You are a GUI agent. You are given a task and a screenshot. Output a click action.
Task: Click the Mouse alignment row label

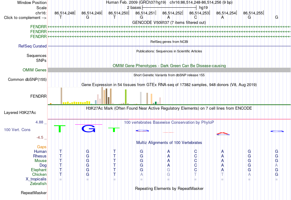[40, 161]
